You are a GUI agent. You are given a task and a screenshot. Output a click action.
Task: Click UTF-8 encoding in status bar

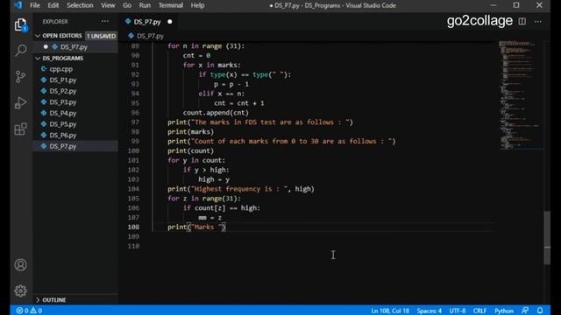tap(458, 311)
